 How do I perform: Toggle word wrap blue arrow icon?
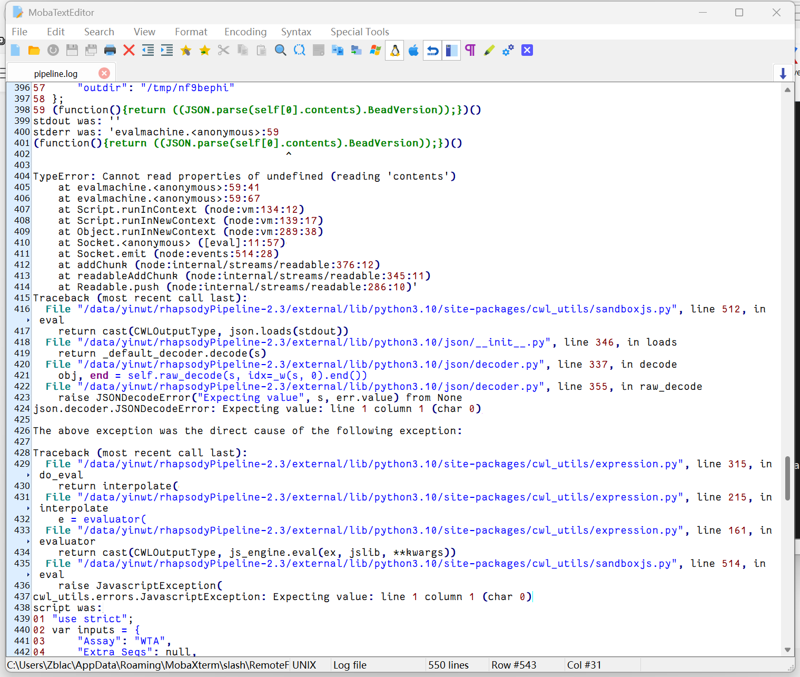pos(432,50)
